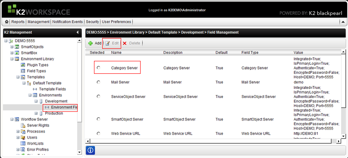Collapse the top menu bar with up arrow
348x158 pixels.
(x=343, y=22)
